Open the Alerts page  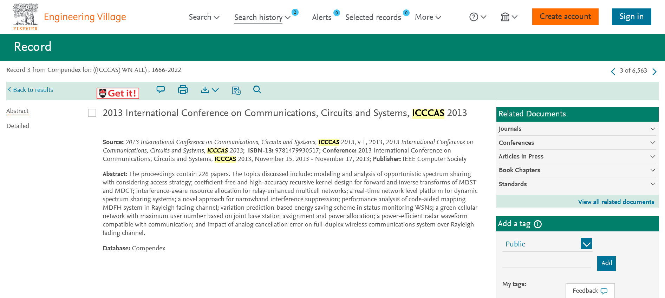click(x=321, y=17)
